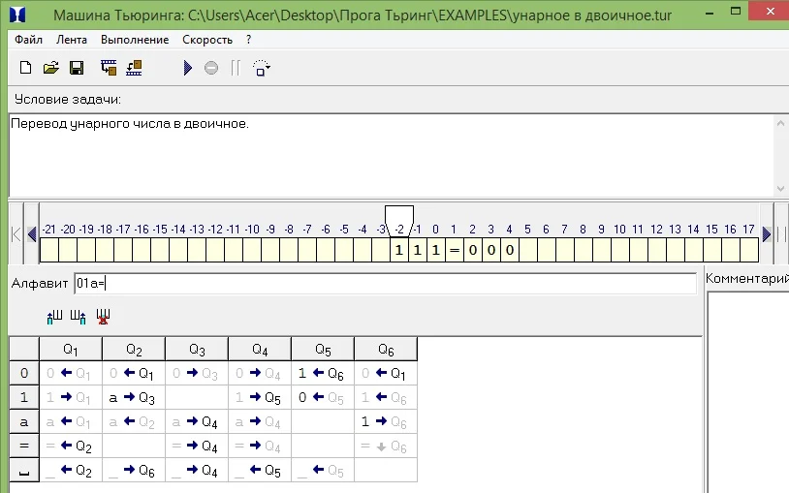Screen dimensions: 789x493
Task: Select the Q6 column header
Action: click(386, 349)
